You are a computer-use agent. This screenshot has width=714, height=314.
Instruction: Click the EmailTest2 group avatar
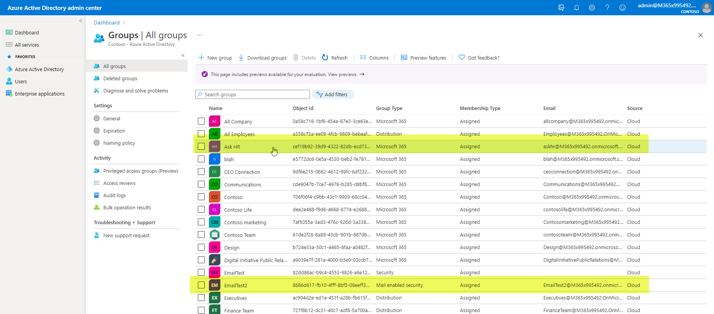tap(215, 285)
